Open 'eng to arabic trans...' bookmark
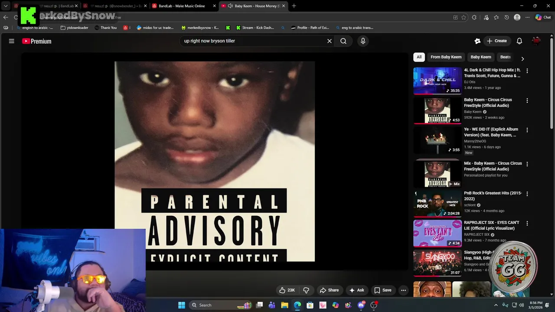The image size is (555, 312). click(x=355, y=28)
